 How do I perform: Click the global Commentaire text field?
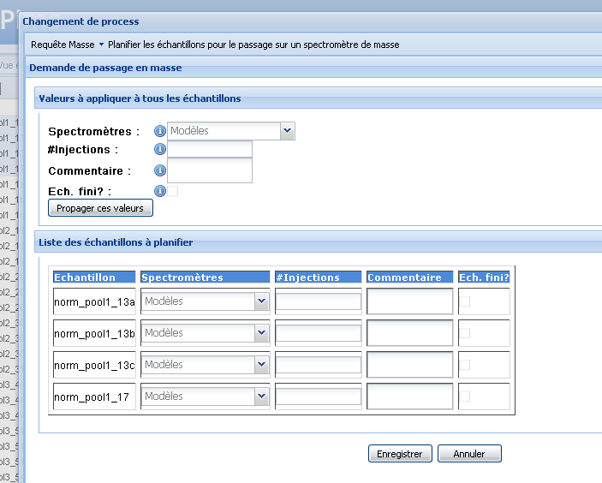[x=210, y=170]
